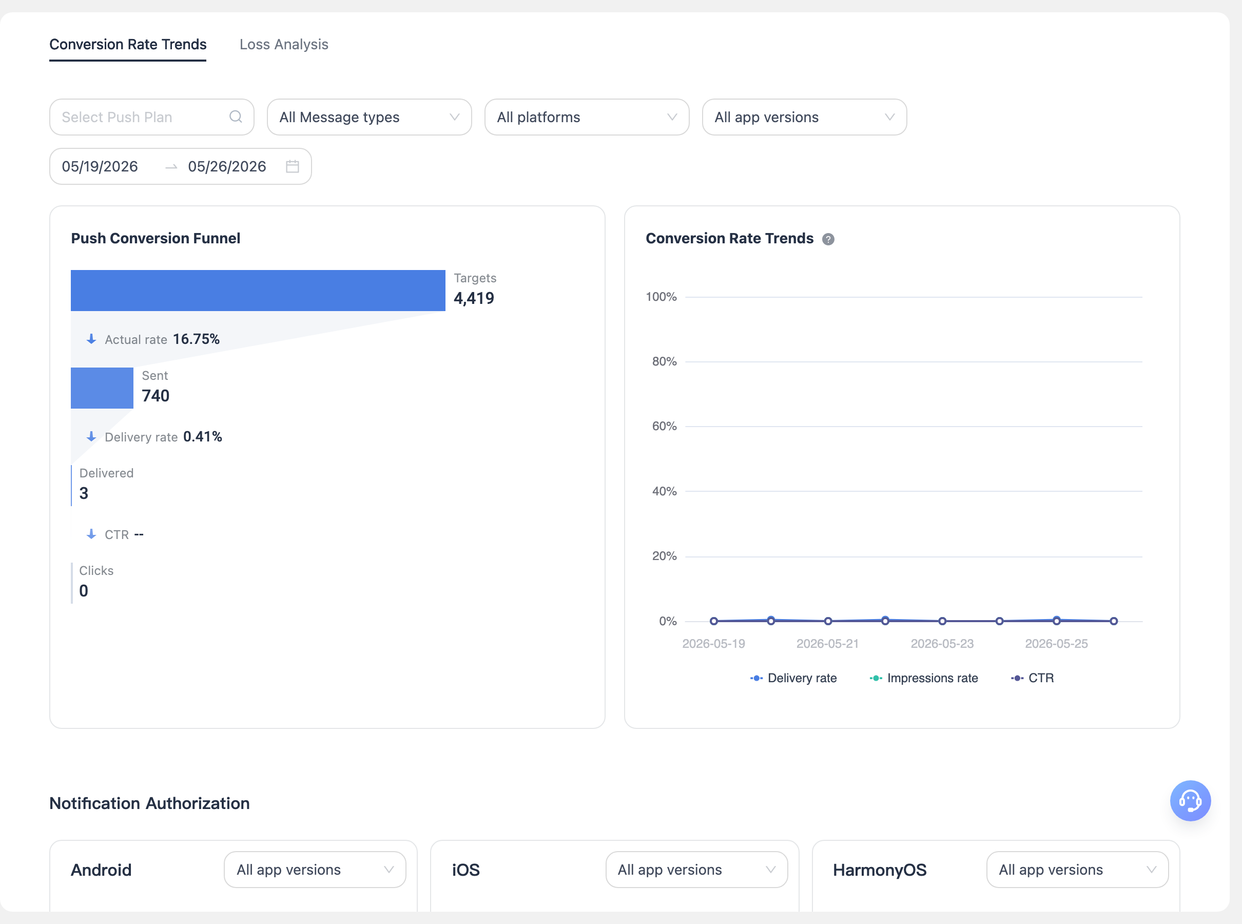This screenshot has height=924, width=1242.
Task: Open Android's All app versions dropdown
Action: [315, 869]
